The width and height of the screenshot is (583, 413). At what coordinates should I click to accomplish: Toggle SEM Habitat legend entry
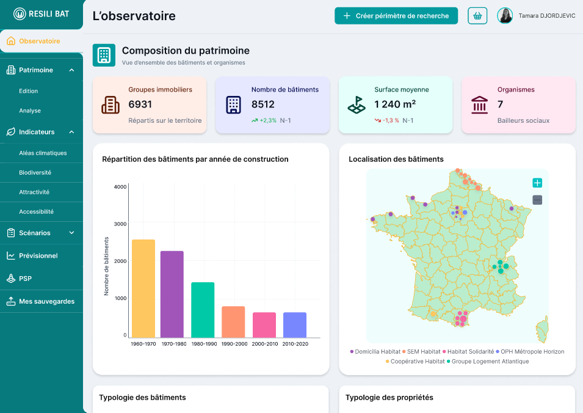tap(421, 352)
